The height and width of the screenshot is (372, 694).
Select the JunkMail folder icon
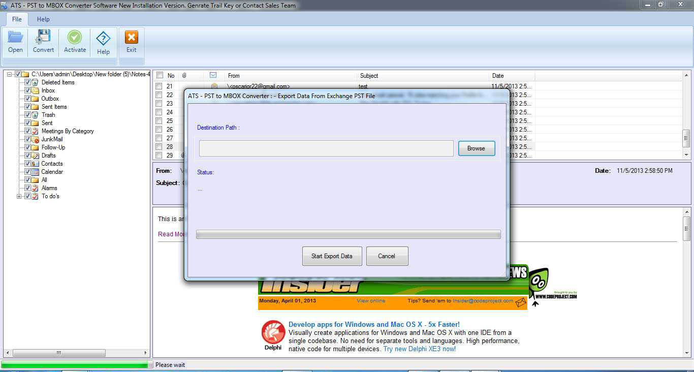tap(35, 139)
